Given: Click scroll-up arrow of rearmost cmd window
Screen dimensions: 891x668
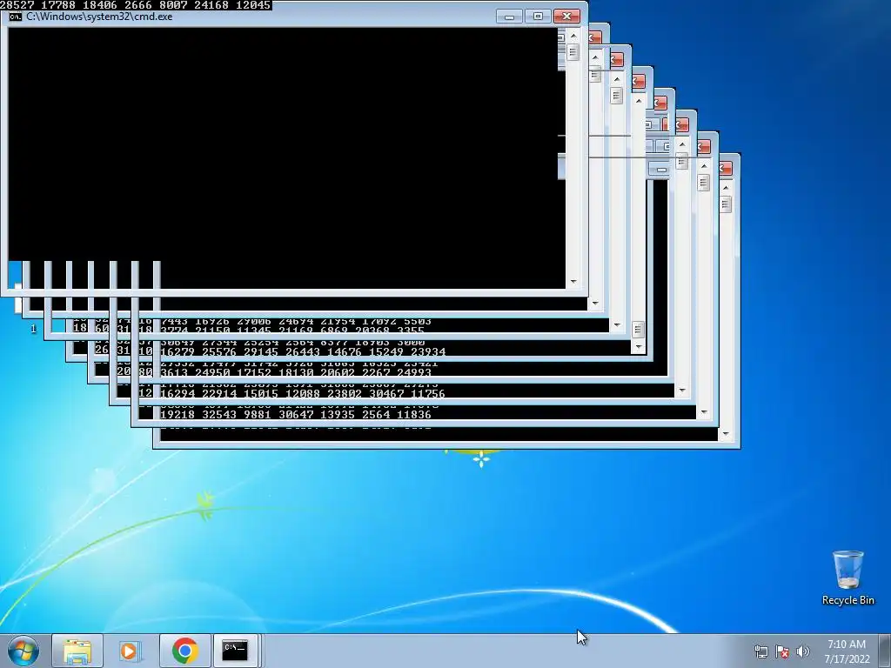Looking at the screenshot, I should (726, 188).
